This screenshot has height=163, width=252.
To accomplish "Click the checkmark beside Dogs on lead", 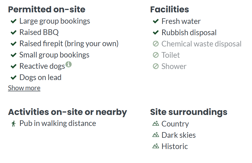I will click(x=13, y=78).
